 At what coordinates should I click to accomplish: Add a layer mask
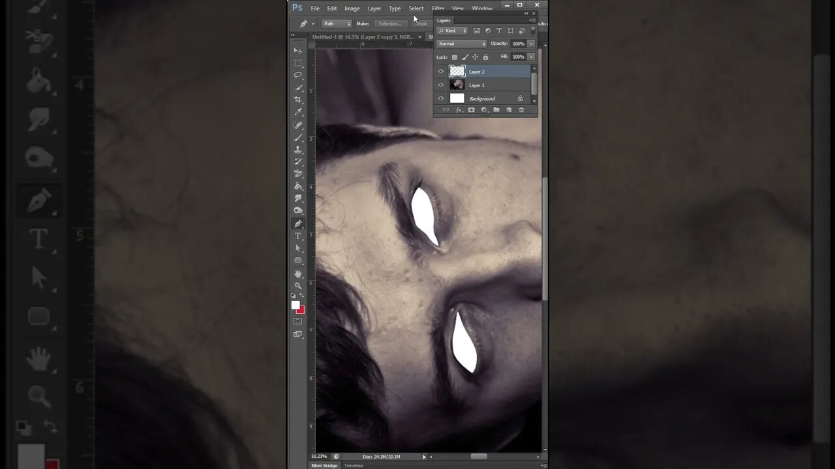pyautogui.click(x=471, y=110)
